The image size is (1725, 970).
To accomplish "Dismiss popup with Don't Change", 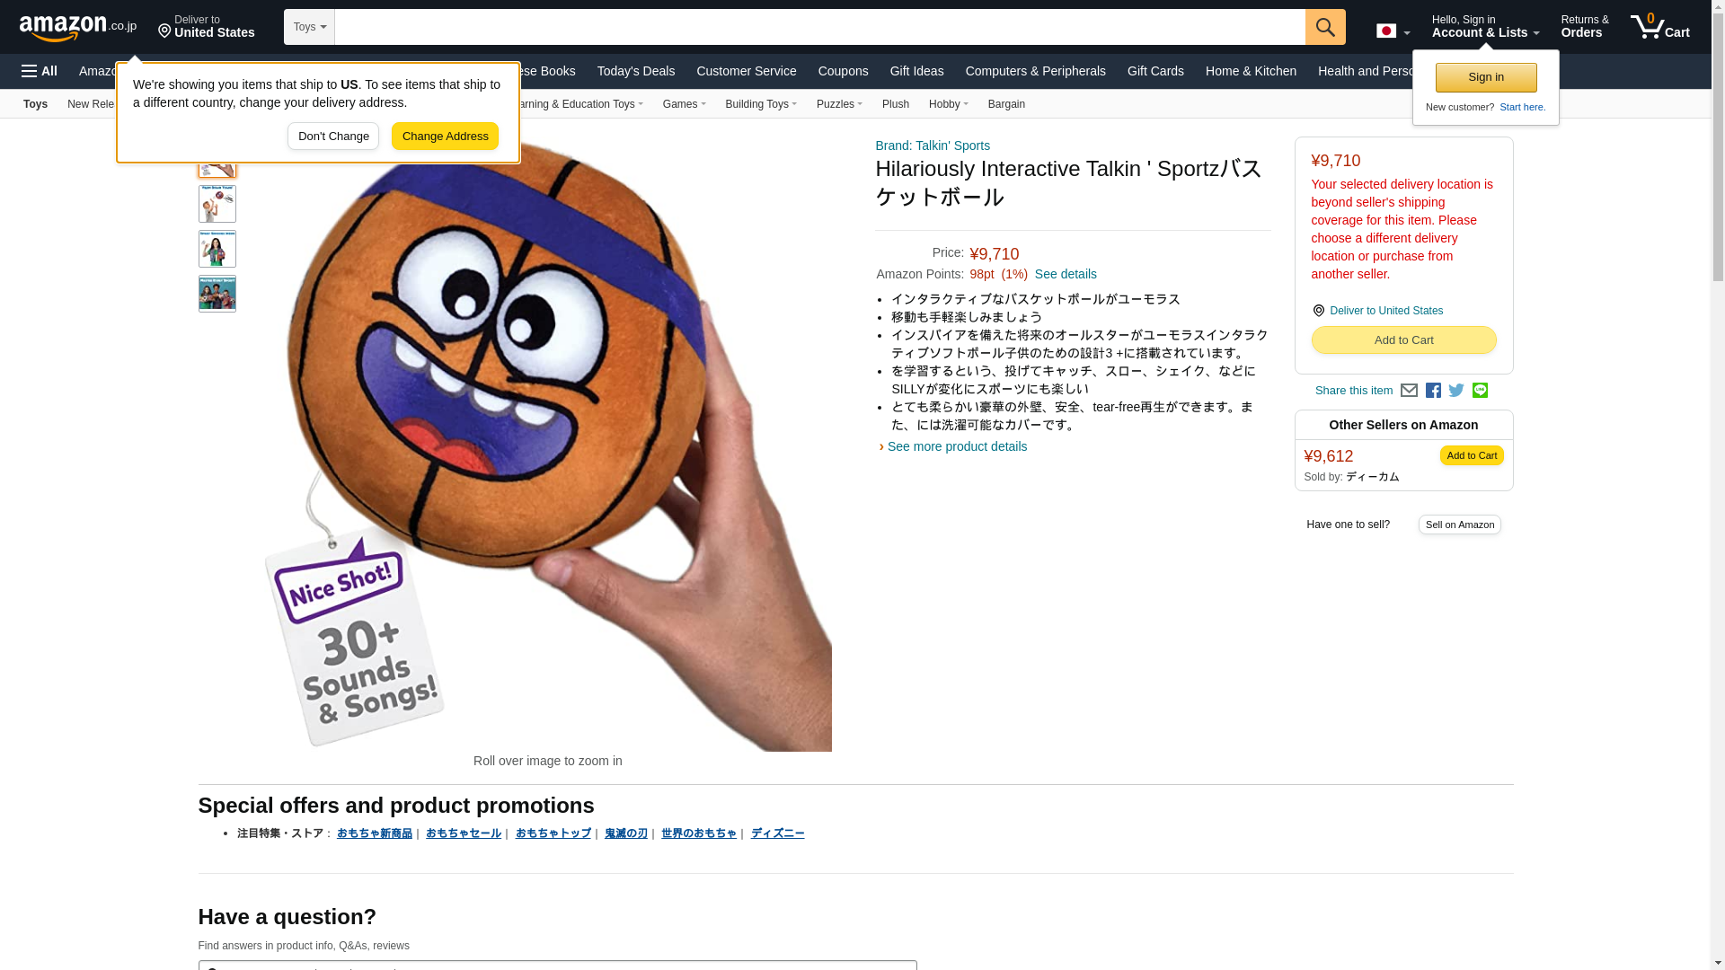I will (x=333, y=137).
